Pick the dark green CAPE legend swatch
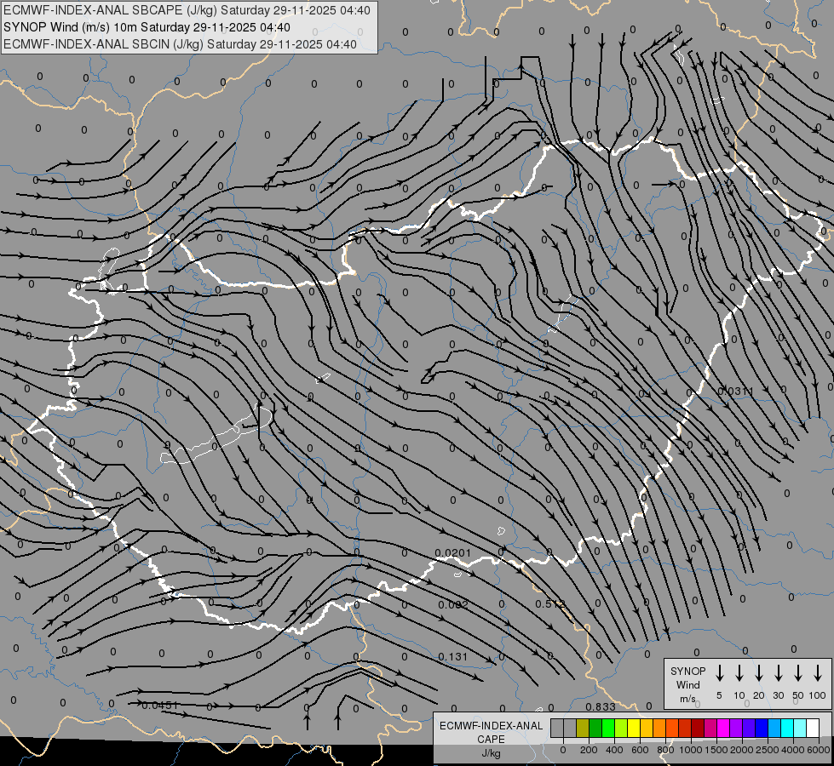Screen dimensions: 834x766 [x=595, y=728]
